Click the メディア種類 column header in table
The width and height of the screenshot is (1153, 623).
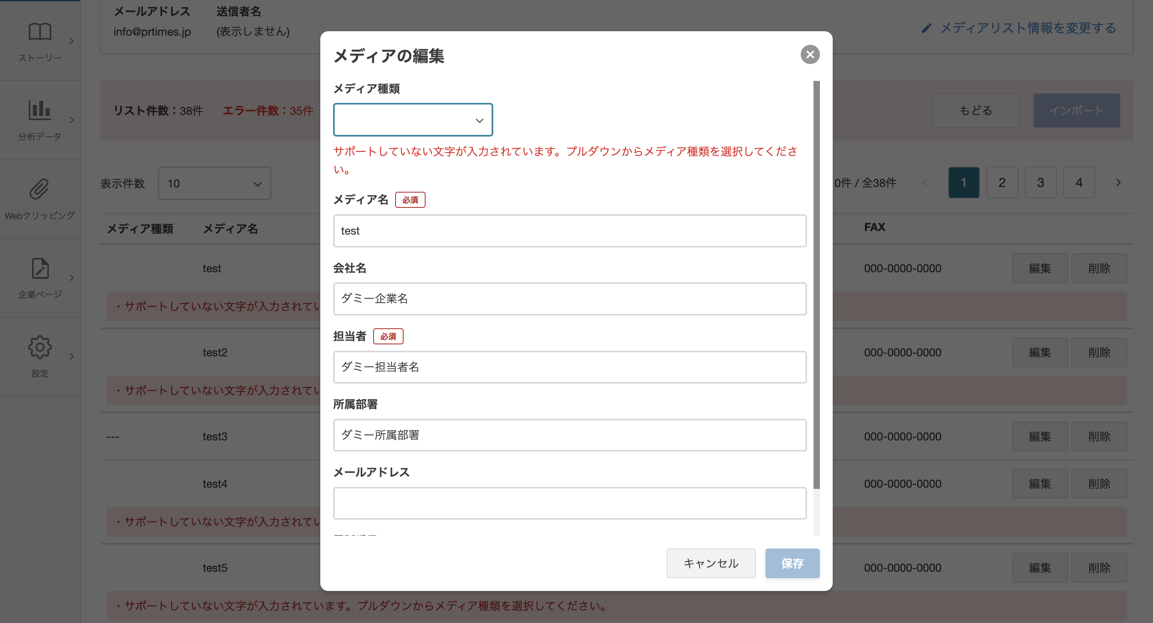click(x=140, y=229)
